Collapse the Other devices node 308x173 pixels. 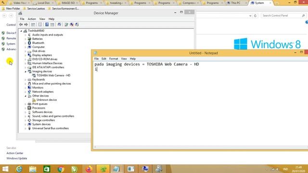pyautogui.click(x=26, y=96)
